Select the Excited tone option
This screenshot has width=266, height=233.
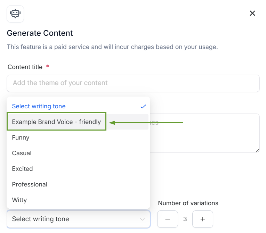[x=78, y=169]
